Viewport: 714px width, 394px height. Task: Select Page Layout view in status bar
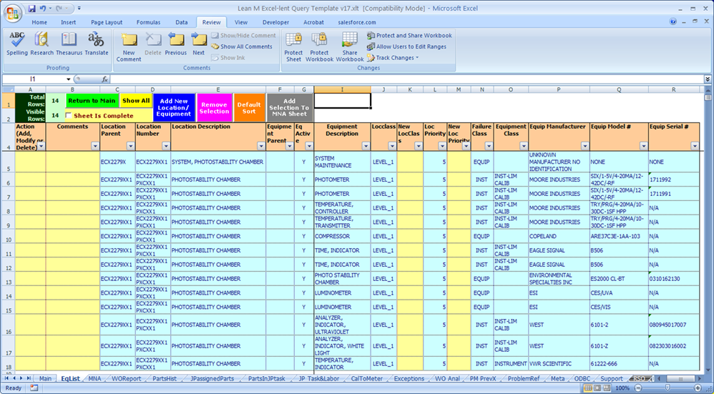[597, 388]
